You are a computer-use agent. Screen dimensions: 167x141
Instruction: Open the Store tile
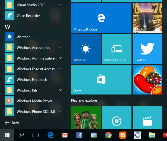[x=101, y=80]
